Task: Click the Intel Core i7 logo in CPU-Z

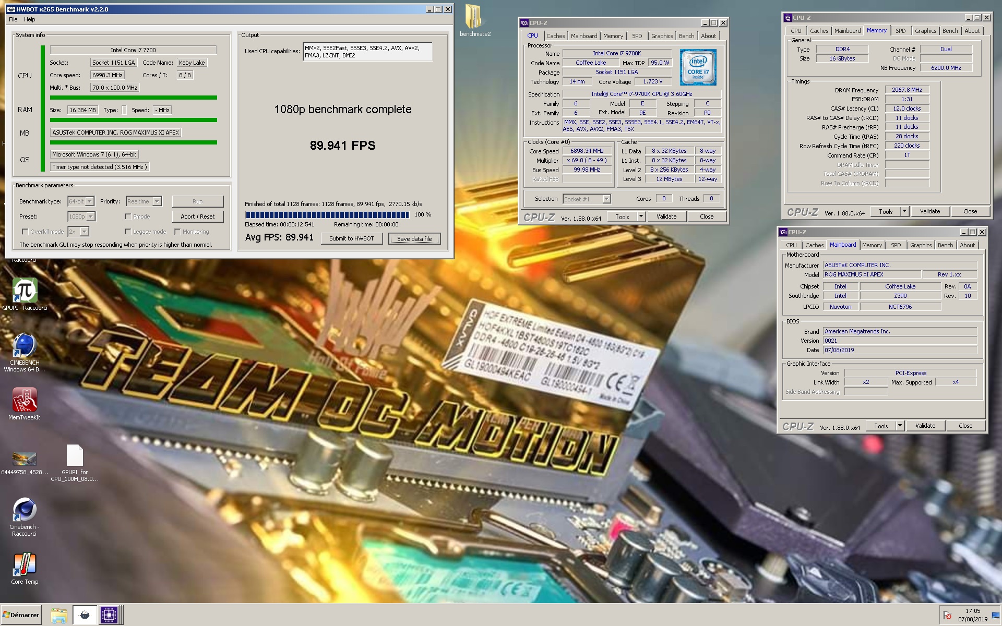Action: click(x=698, y=67)
